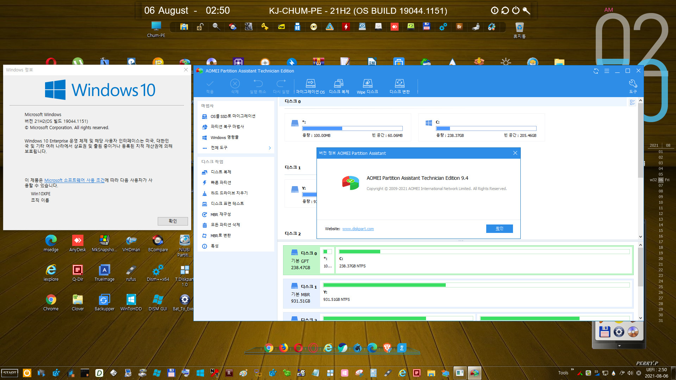Click the Wipe Disk toolbar icon
Viewport: 676px width, 380px height.
tap(367, 86)
